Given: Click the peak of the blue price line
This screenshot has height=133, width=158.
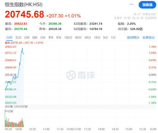Looking at the screenshot, I should (x=22, y=48).
